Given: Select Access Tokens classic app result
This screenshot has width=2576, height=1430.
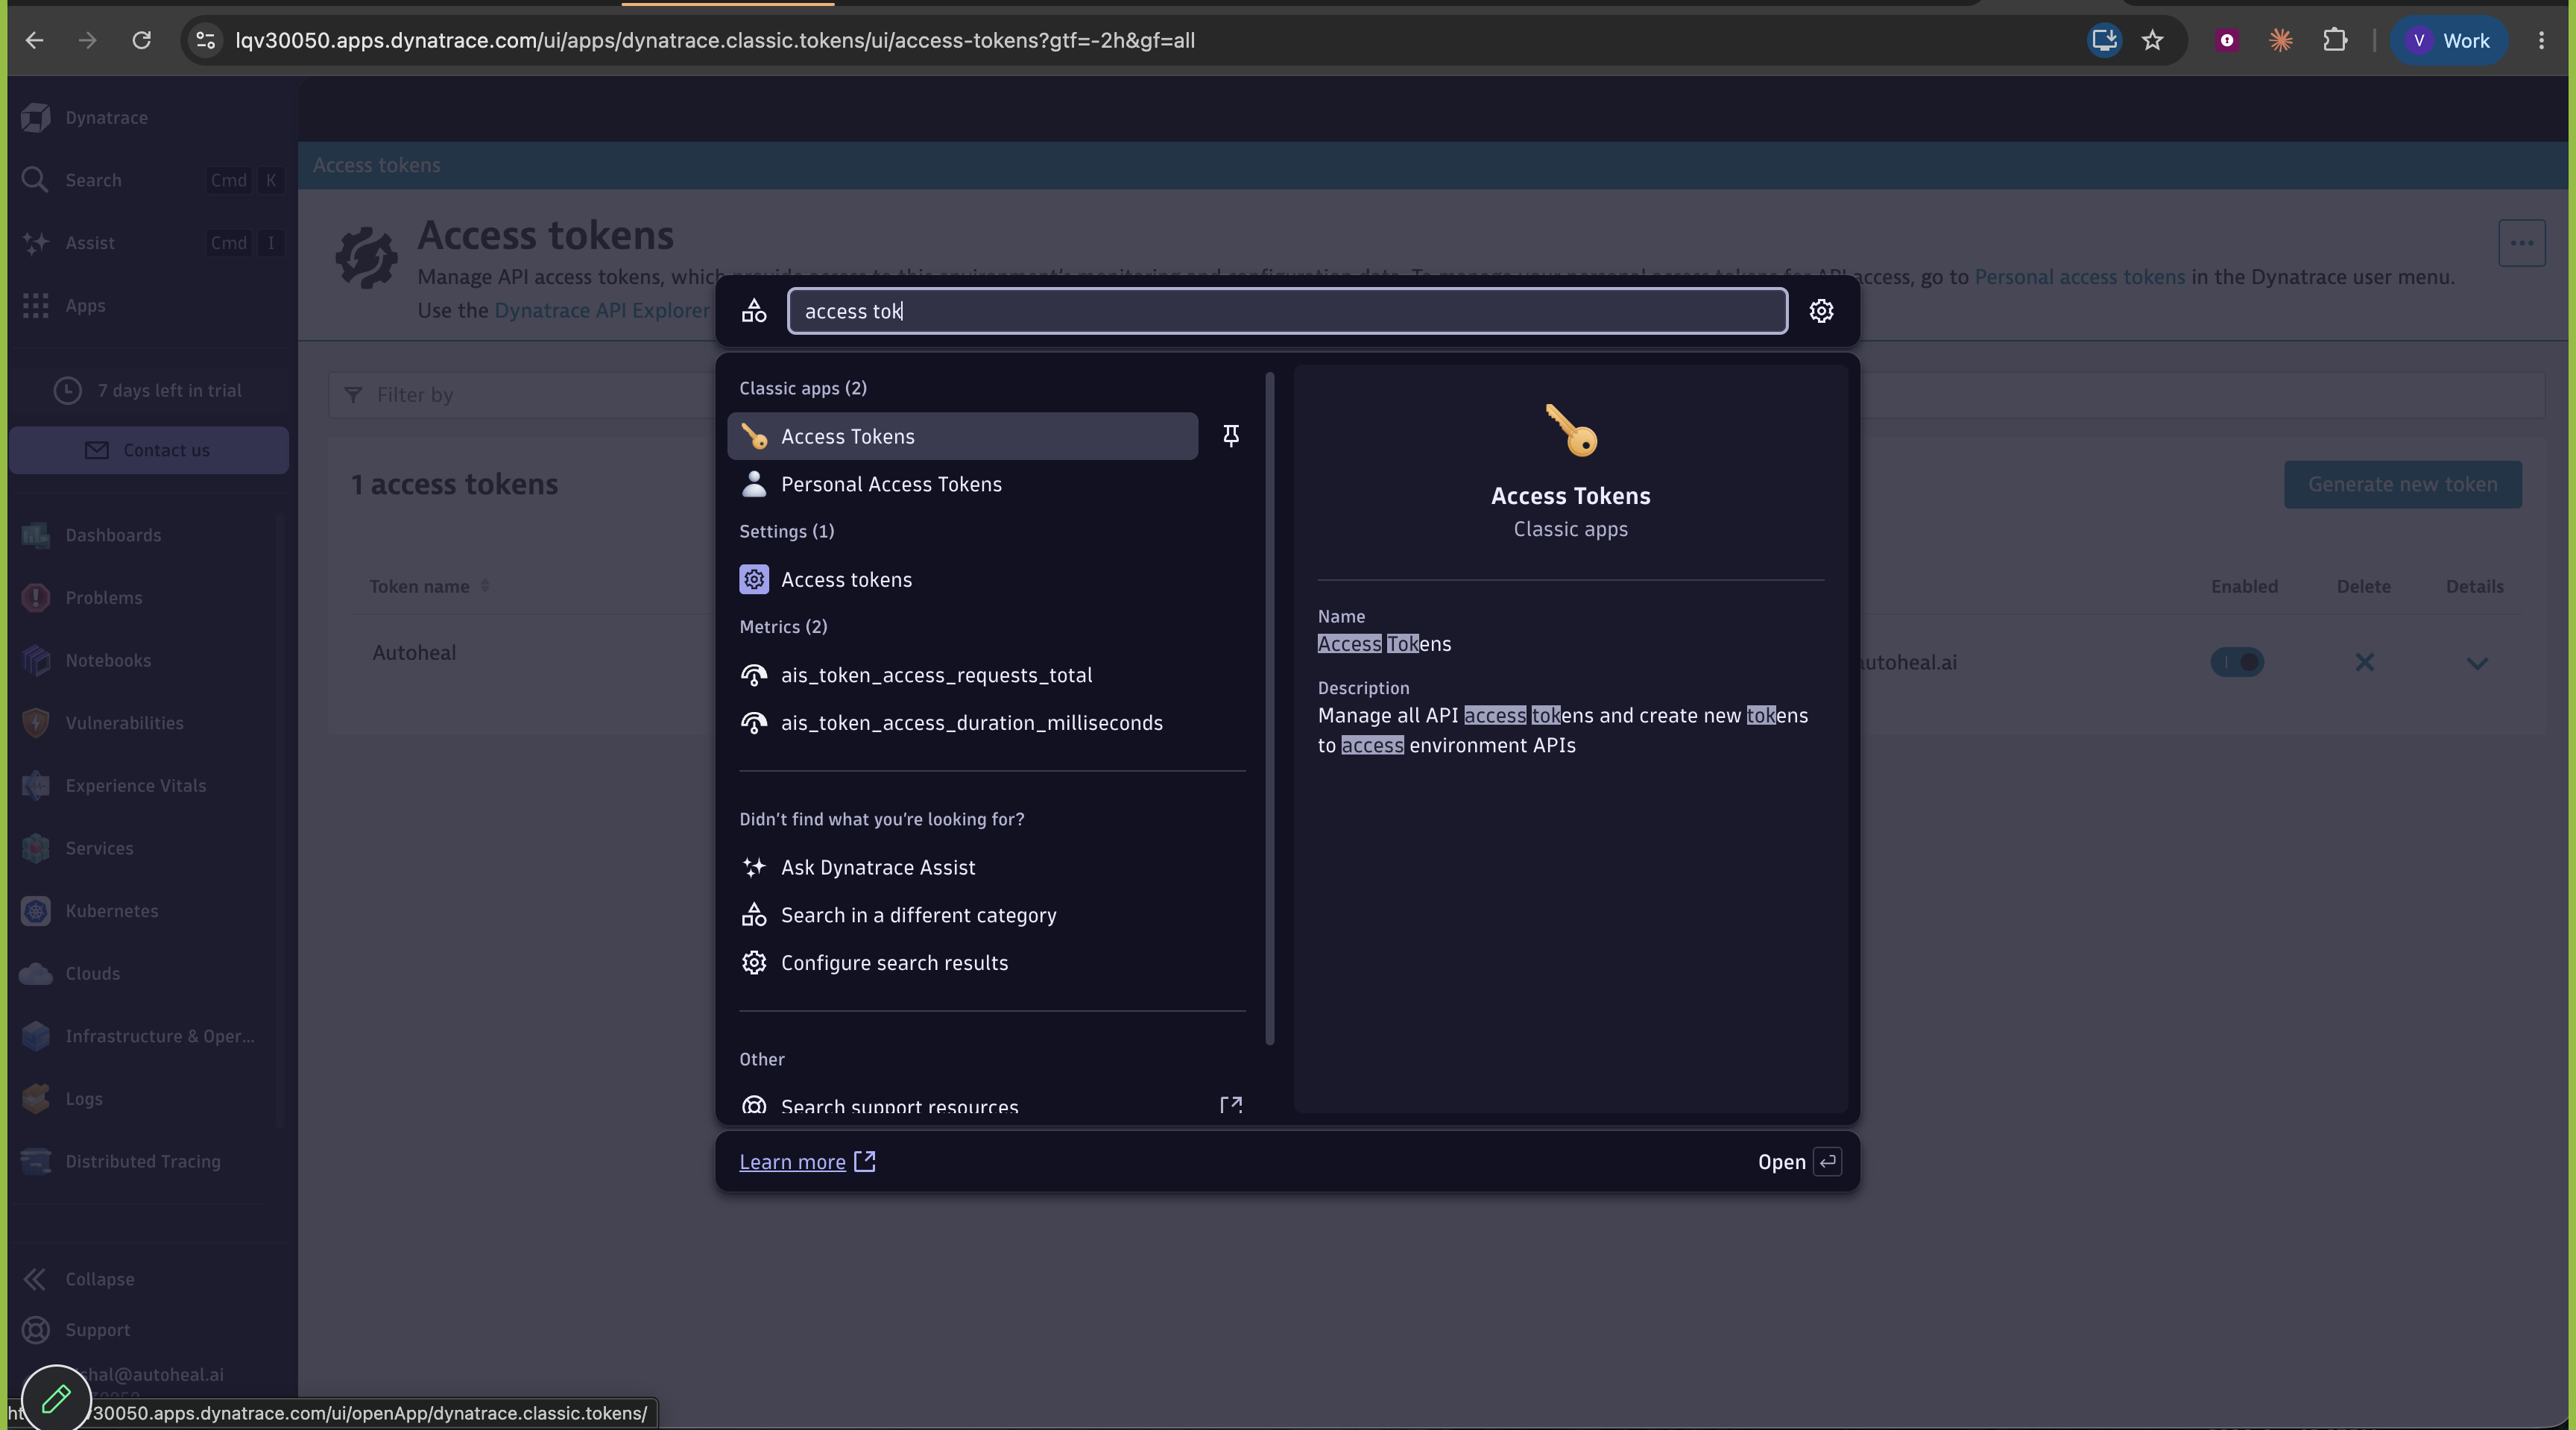Looking at the screenshot, I should [962, 436].
